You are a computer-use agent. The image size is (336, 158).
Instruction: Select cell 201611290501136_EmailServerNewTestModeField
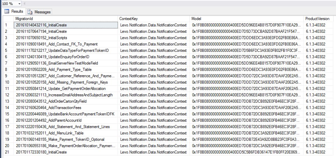(x=66, y=63)
